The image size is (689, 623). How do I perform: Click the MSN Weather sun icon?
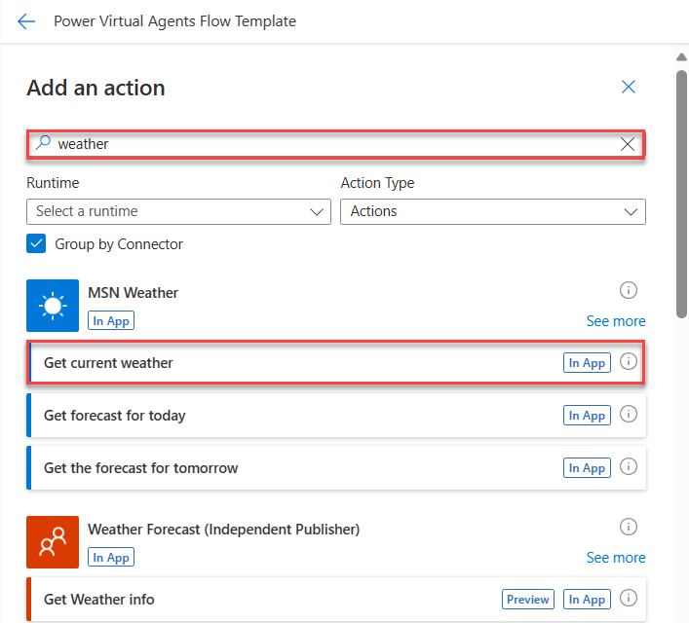click(53, 306)
